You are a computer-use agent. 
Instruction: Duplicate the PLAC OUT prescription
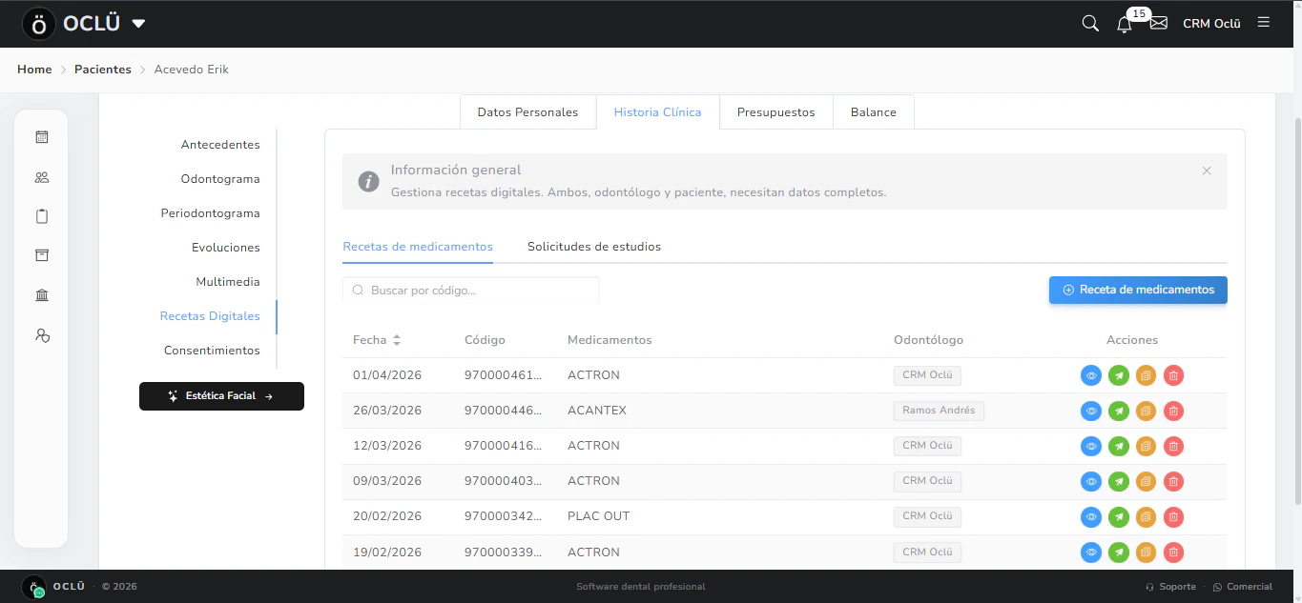pyautogui.click(x=1147, y=516)
